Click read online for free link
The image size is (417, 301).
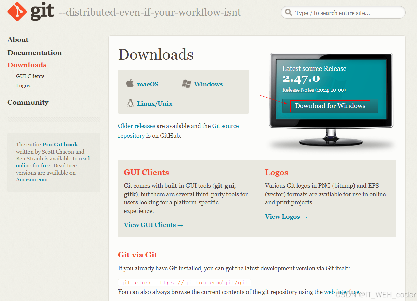coord(53,162)
